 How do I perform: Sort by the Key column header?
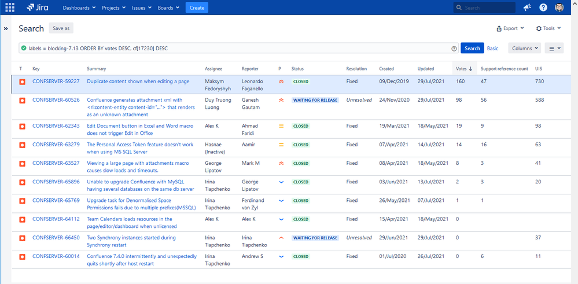pyautogui.click(x=36, y=68)
